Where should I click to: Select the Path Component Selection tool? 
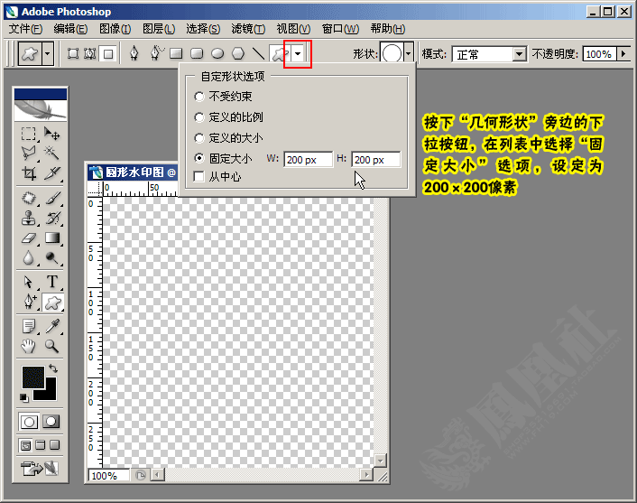pyautogui.click(x=29, y=282)
